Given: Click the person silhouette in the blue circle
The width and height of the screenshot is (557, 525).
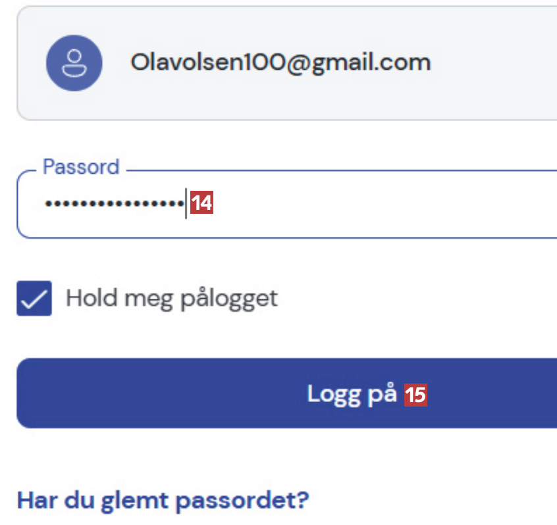Looking at the screenshot, I should (74, 63).
